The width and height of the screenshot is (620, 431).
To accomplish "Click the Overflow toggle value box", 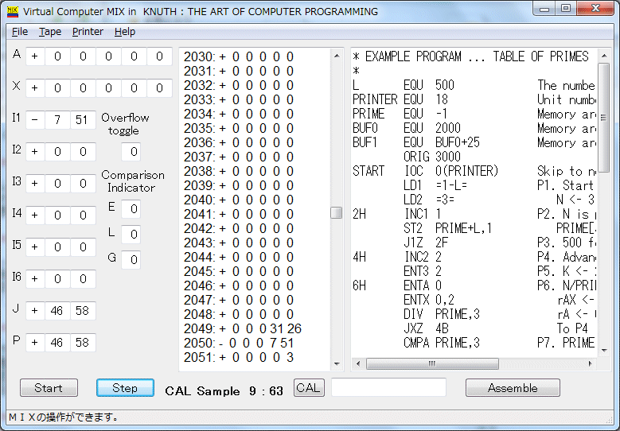I will pyautogui.click(x=131, y=152).
